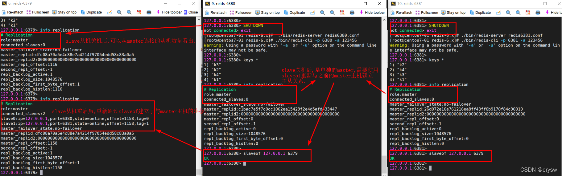The height and width of the screenshot is (176, 562).
Task: Click scrollbar up arrow in reids-6380 window
Action: tap(384, 20)
